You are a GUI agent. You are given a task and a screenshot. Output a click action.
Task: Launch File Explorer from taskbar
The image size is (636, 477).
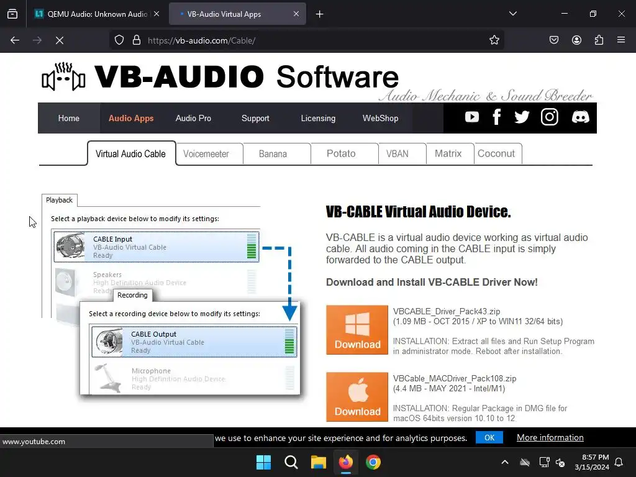coord(319,462)
